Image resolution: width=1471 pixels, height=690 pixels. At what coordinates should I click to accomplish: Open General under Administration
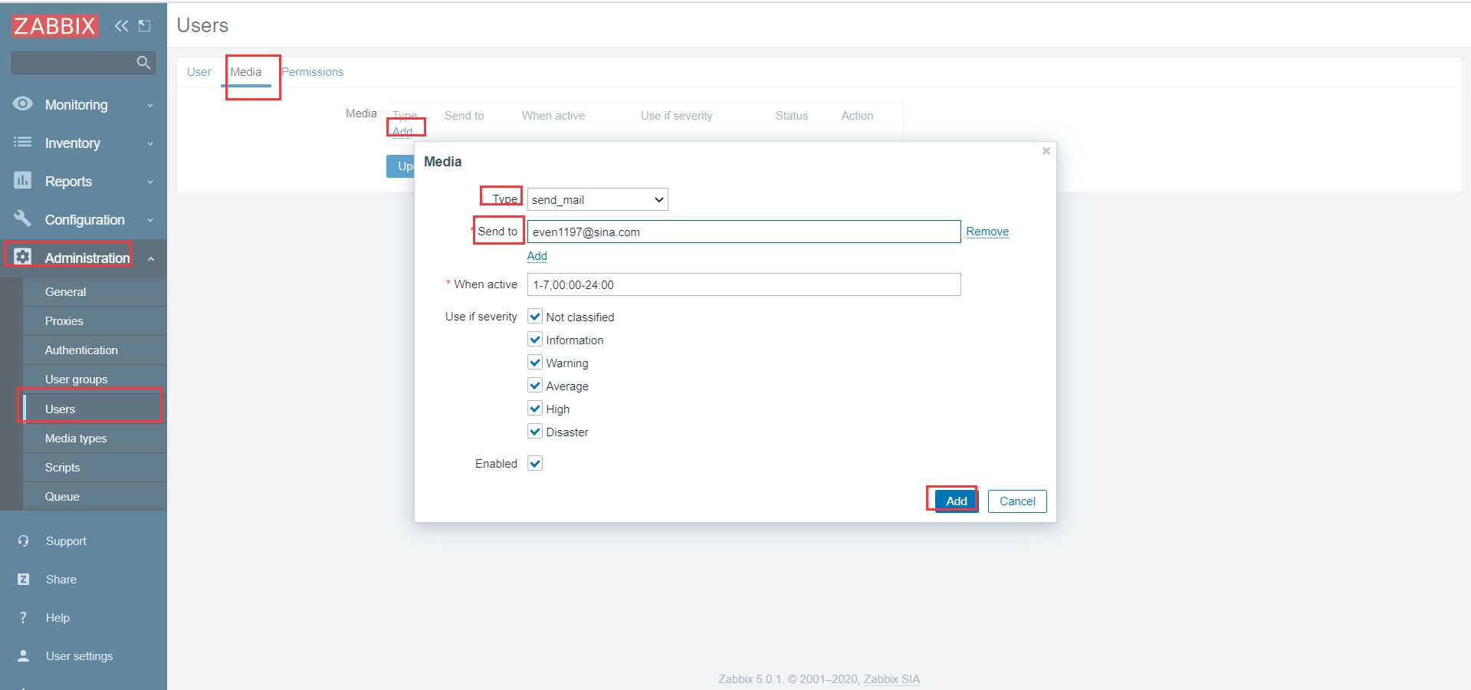[95, 292]
